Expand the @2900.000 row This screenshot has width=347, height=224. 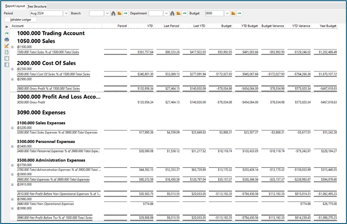[x=13, y=79]
